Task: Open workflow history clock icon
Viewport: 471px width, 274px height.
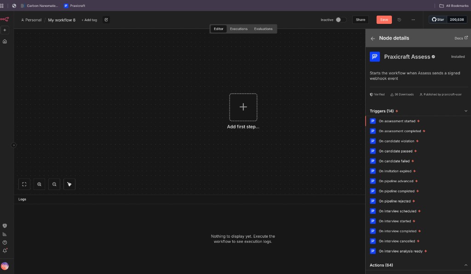Action: point(399,20)
